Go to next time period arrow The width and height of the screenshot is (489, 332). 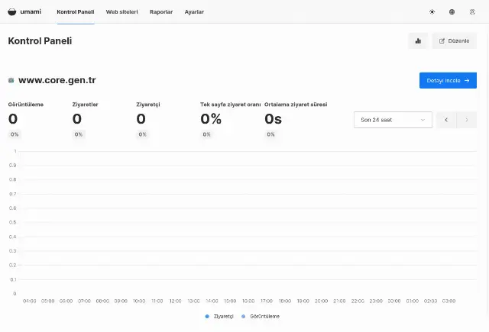pyautogui.click(x=467, y=120)
